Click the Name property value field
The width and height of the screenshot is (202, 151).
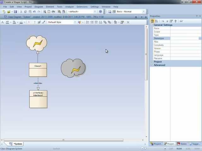pos(186,28)
